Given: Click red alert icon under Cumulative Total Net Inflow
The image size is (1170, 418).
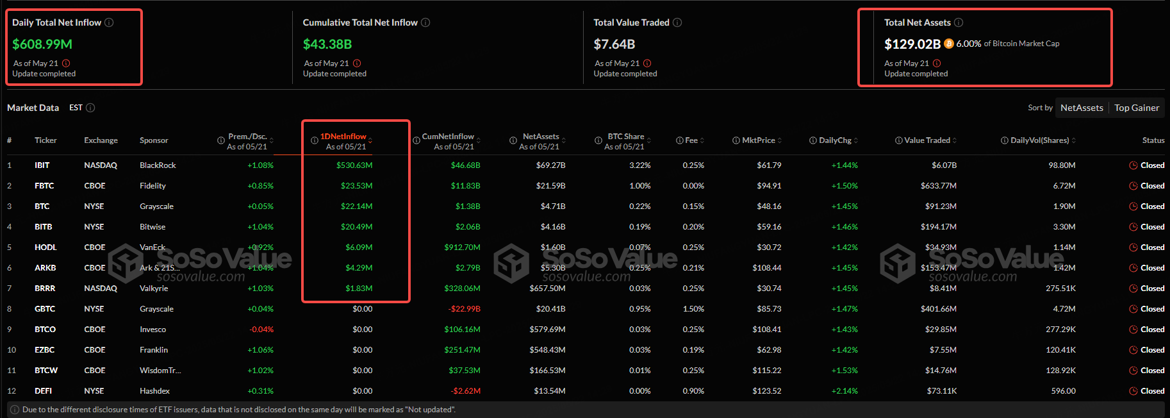Looking at the screenshot, I should click(357, 63).
